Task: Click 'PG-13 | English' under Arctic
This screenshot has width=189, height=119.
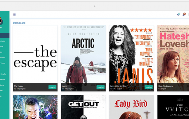Action: pos(68,89)
